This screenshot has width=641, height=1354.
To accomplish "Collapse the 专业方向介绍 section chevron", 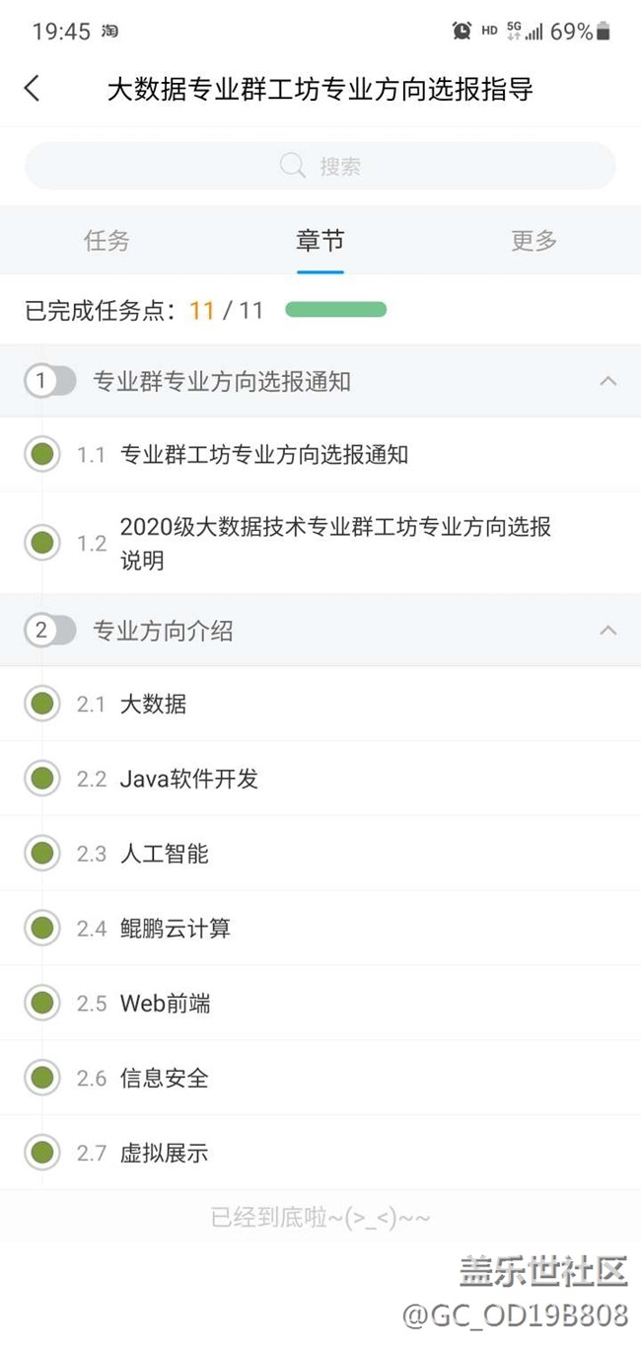I will (x=608, y=631).
